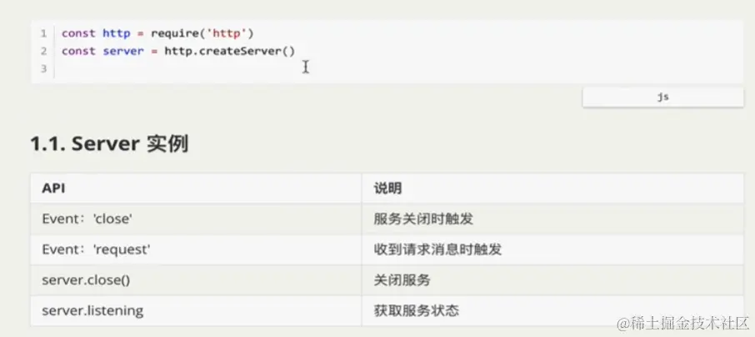This screenshot has width=755, height=337.
Task: Click the 说明 column header
Action: pyautogui.click(x=387, y=189)
